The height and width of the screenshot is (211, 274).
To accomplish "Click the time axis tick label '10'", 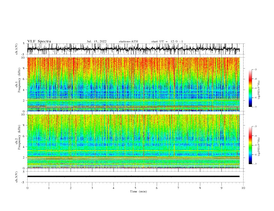I will (x=243, y=188).
